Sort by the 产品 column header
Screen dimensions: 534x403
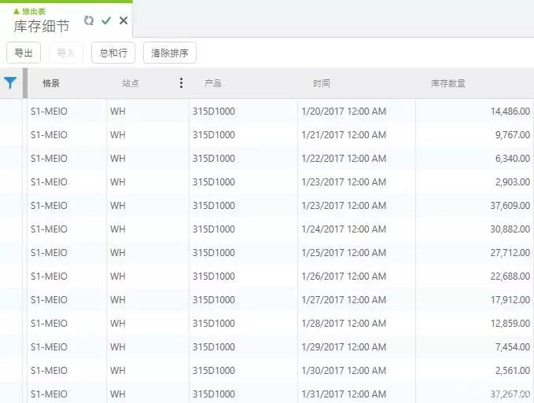coord(212,83)
